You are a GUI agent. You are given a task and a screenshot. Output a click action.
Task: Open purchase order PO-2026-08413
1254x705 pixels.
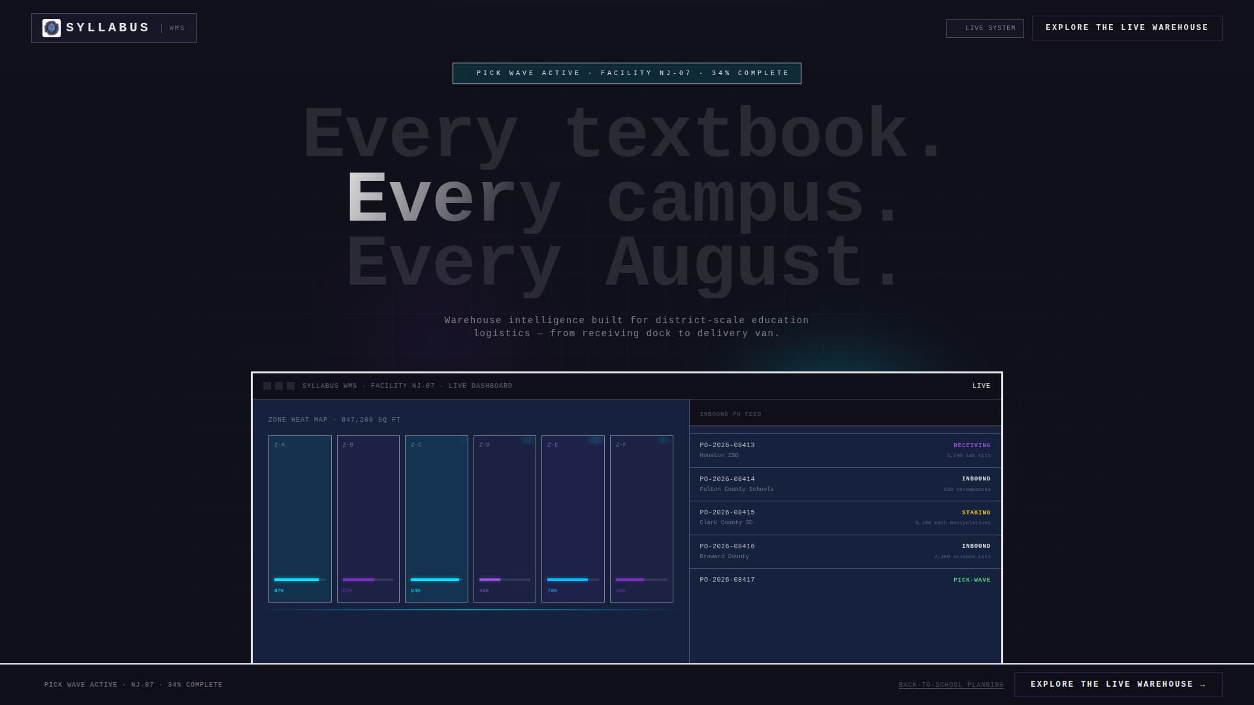[x=845, y=450]
